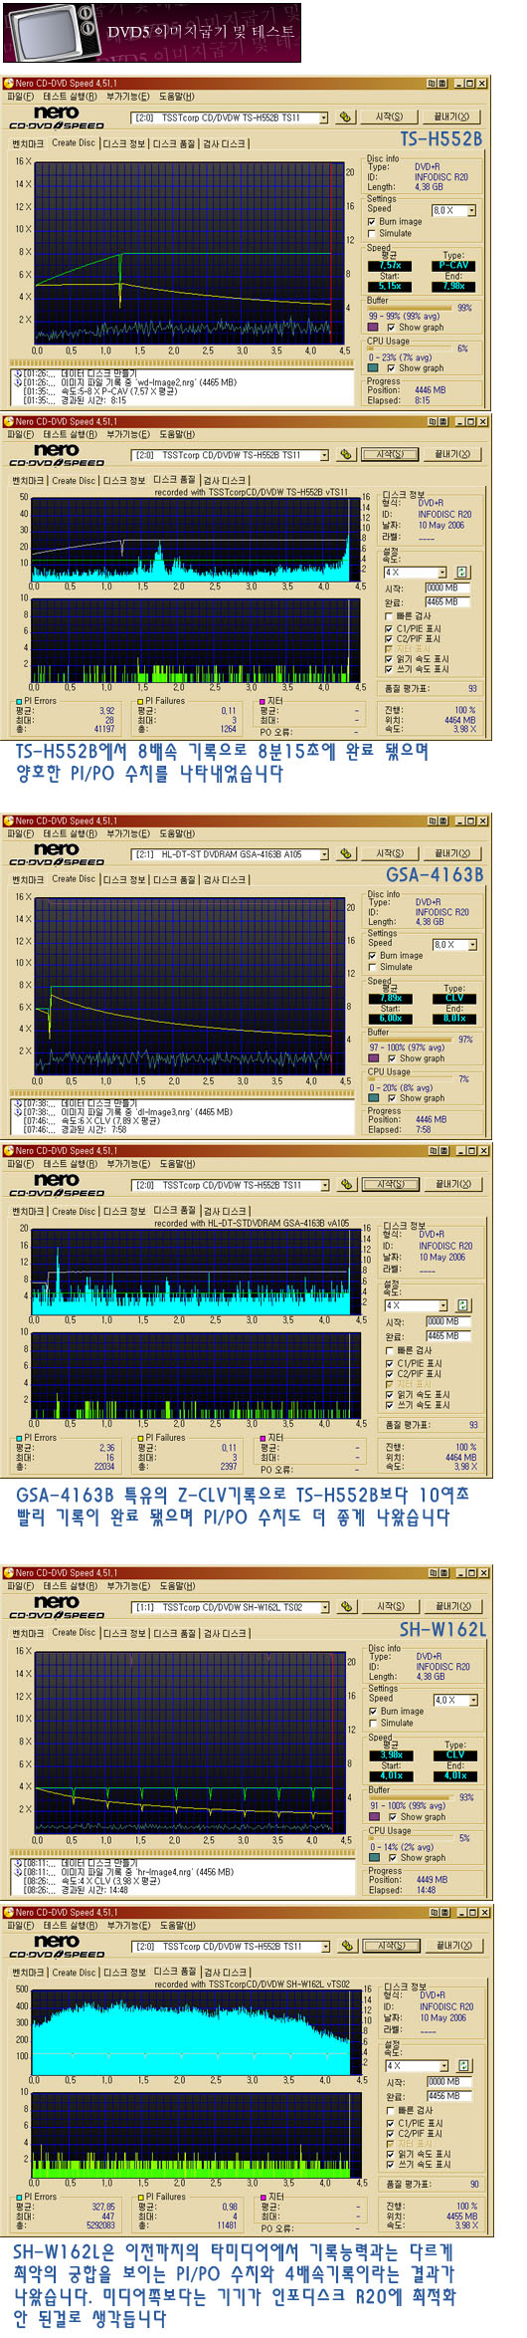527x2338 pixels.
Task: Click drive options icon in GSA-4163B disc scan window
Action: 347,1184
